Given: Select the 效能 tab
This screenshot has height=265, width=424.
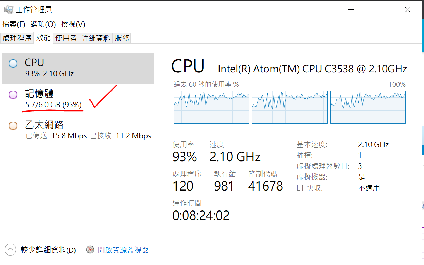Looking at the screenshot, I should (x=43, y=38).
